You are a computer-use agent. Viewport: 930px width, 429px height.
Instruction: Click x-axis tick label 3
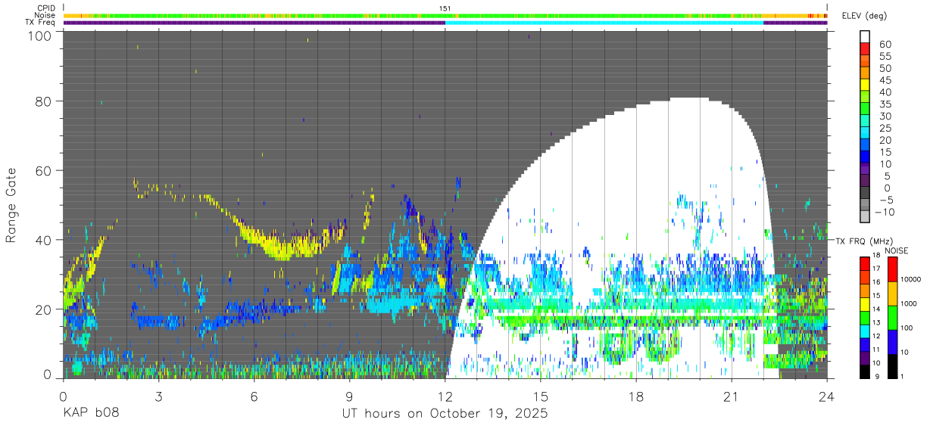[x=158, y=396]
